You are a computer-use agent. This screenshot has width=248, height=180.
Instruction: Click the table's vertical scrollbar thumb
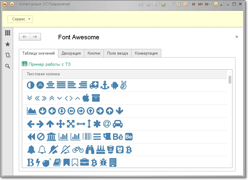pos(230,79)
